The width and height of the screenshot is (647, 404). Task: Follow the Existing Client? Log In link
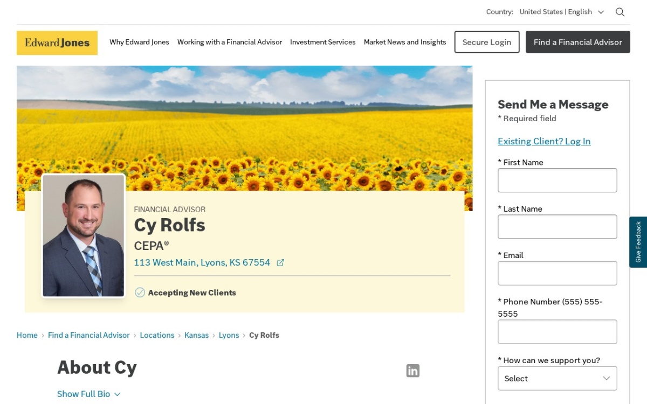(544, 141)
